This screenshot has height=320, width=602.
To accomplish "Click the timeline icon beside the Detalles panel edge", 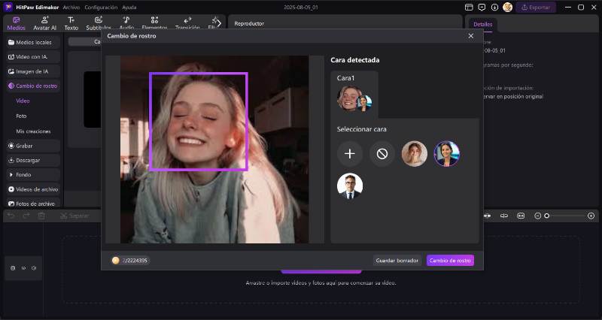I will (x=487, y=216).
